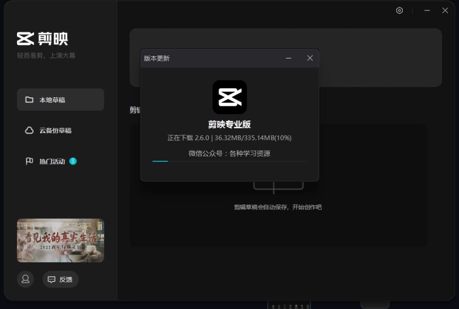
Task: Open the 看见我的真实生活 promo banner
Action: (x=61, y=240)
